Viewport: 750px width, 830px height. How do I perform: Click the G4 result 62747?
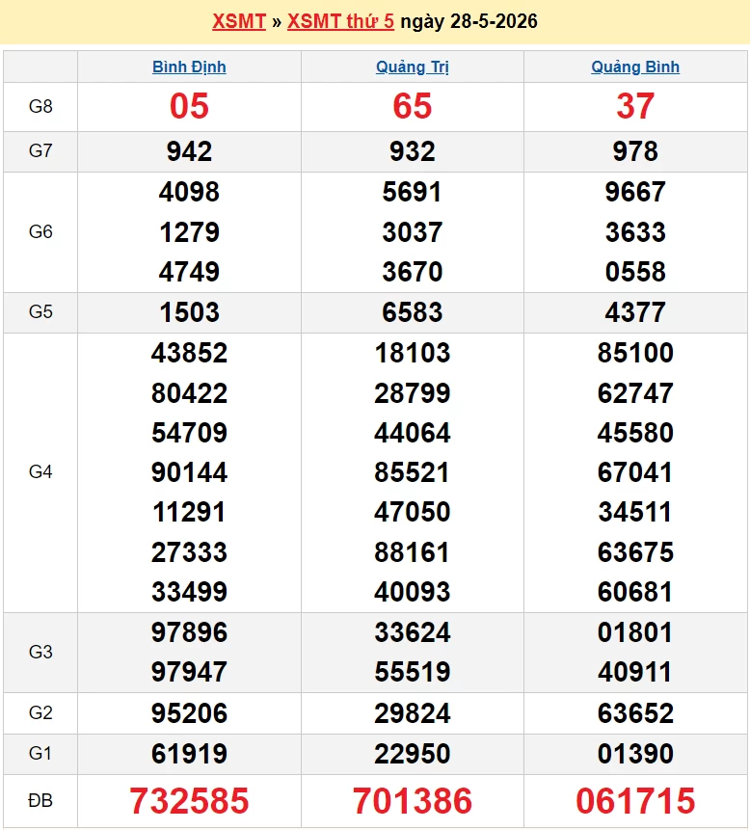635,393
